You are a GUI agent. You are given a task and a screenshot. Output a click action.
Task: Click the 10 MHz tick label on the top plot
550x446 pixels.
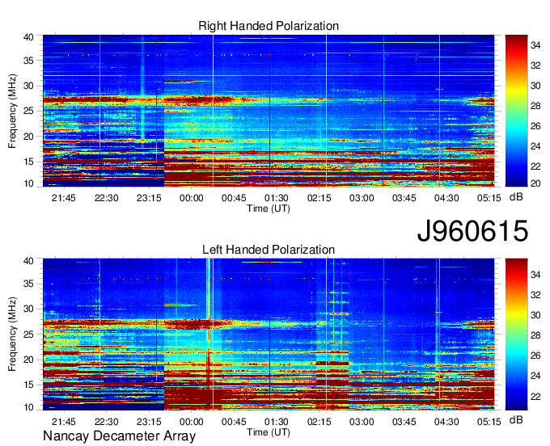point(28,183)
